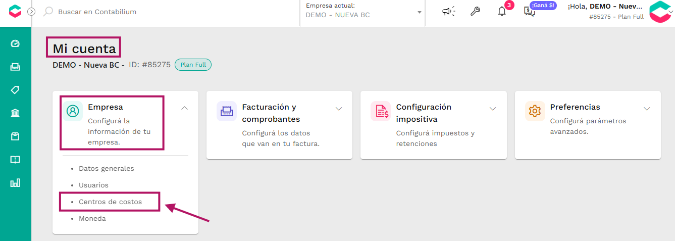Image resolution: width=675 pixels, height=241 pixels.
Task: Open the bar chart reports sidebar icon
Action: click(15, 183)
